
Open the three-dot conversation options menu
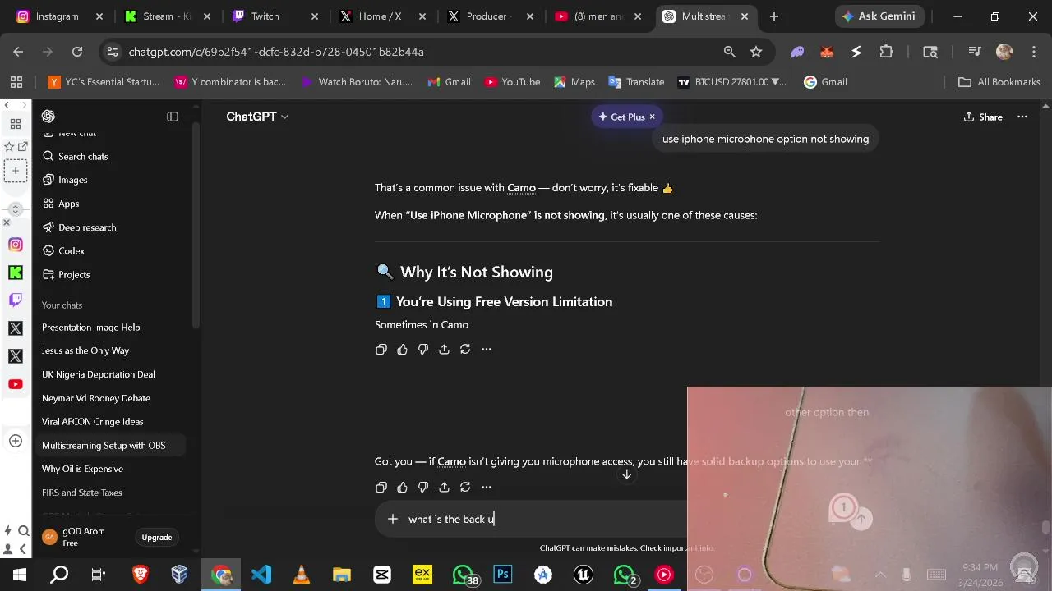pos(1022,117)
